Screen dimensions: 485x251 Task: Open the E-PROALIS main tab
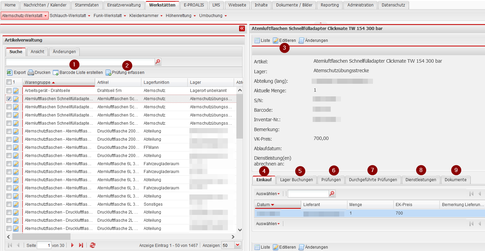(193, 5)
